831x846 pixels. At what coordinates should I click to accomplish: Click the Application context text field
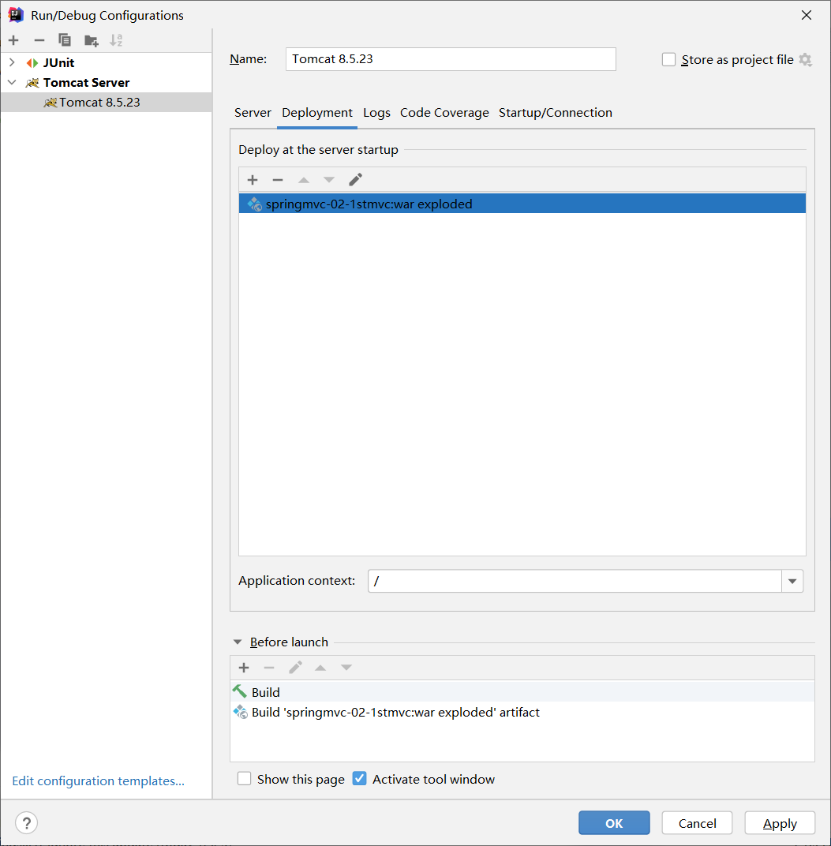tap(575, 581)
